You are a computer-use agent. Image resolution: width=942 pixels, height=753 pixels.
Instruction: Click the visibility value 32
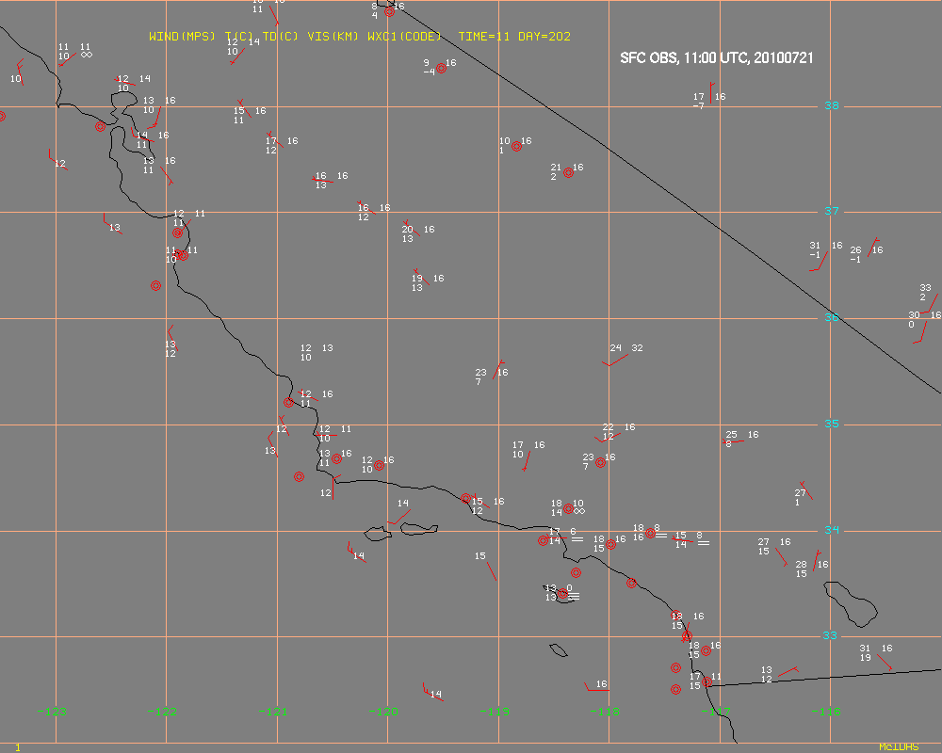[638, 348]
